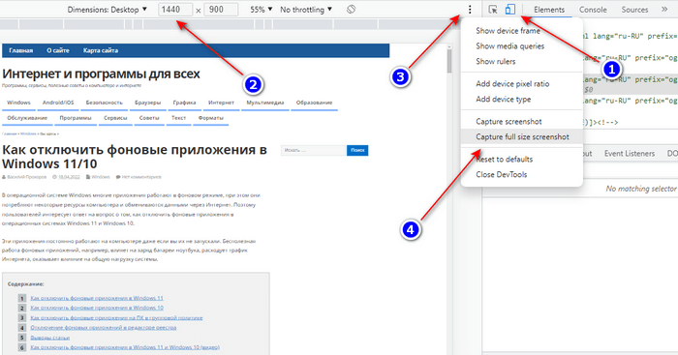This screenshot has width=678, height=355.
Task: Click the blue Поиск search button
Action: pos(357,150)
